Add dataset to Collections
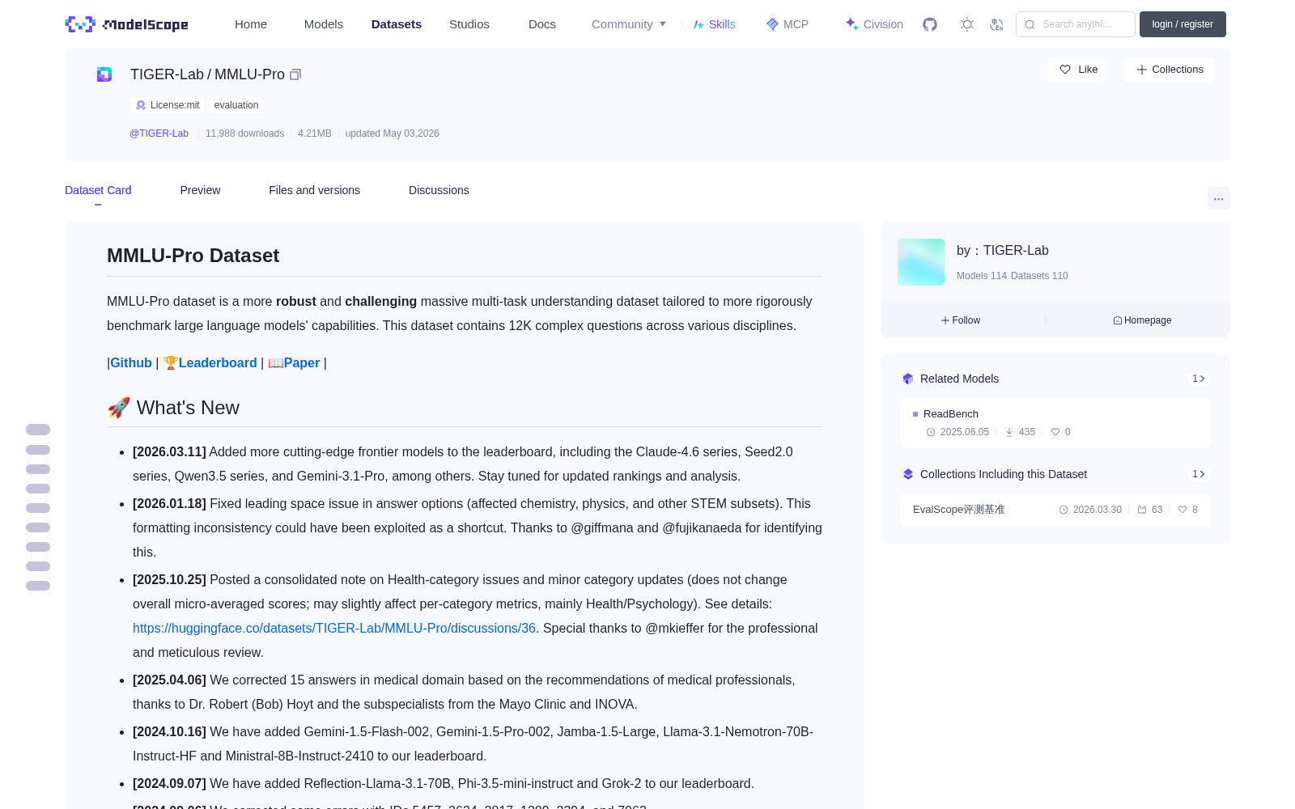1295x809 pixels. click(1169, 70)
